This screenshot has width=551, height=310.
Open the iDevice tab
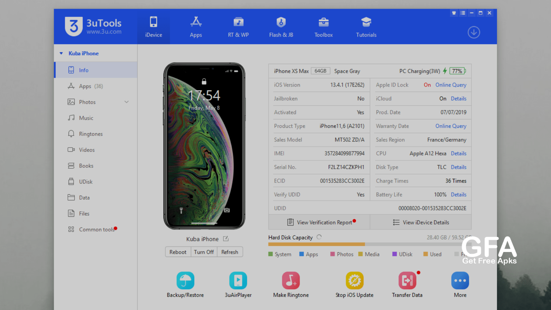coord(154,27)
